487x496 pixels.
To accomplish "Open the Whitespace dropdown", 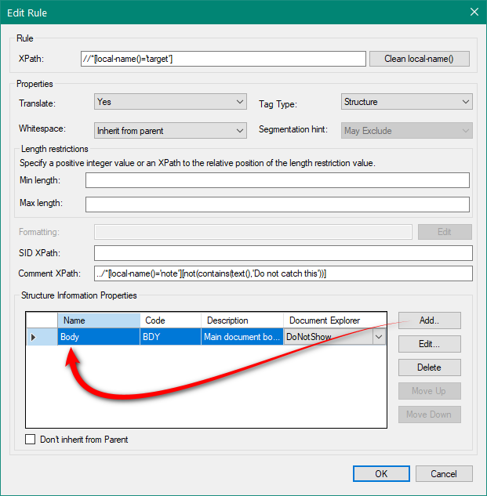I will [x=170, y=130].
